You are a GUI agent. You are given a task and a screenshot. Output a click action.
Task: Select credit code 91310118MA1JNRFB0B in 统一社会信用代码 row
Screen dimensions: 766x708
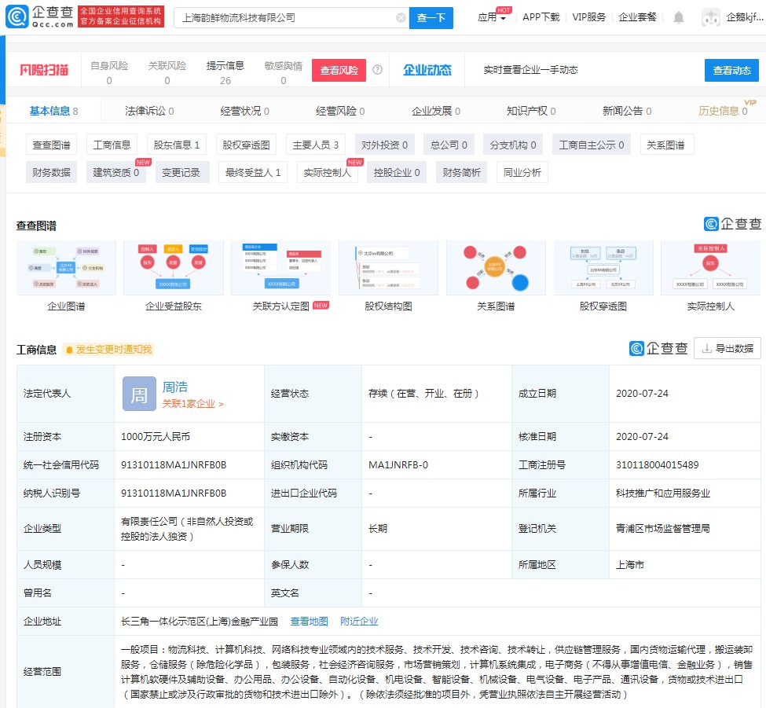coord(174,464)
